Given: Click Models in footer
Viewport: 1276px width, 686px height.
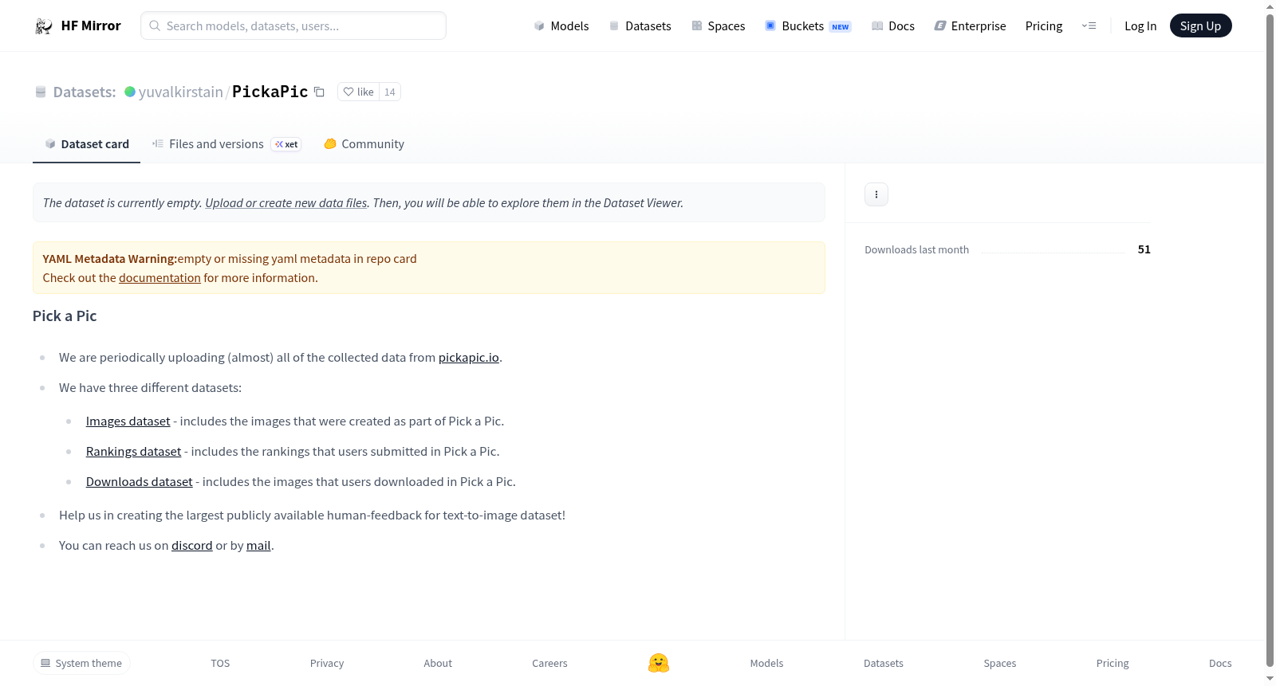Looking at the screenshot, I should pyautogui.click(x=766, y=663).
